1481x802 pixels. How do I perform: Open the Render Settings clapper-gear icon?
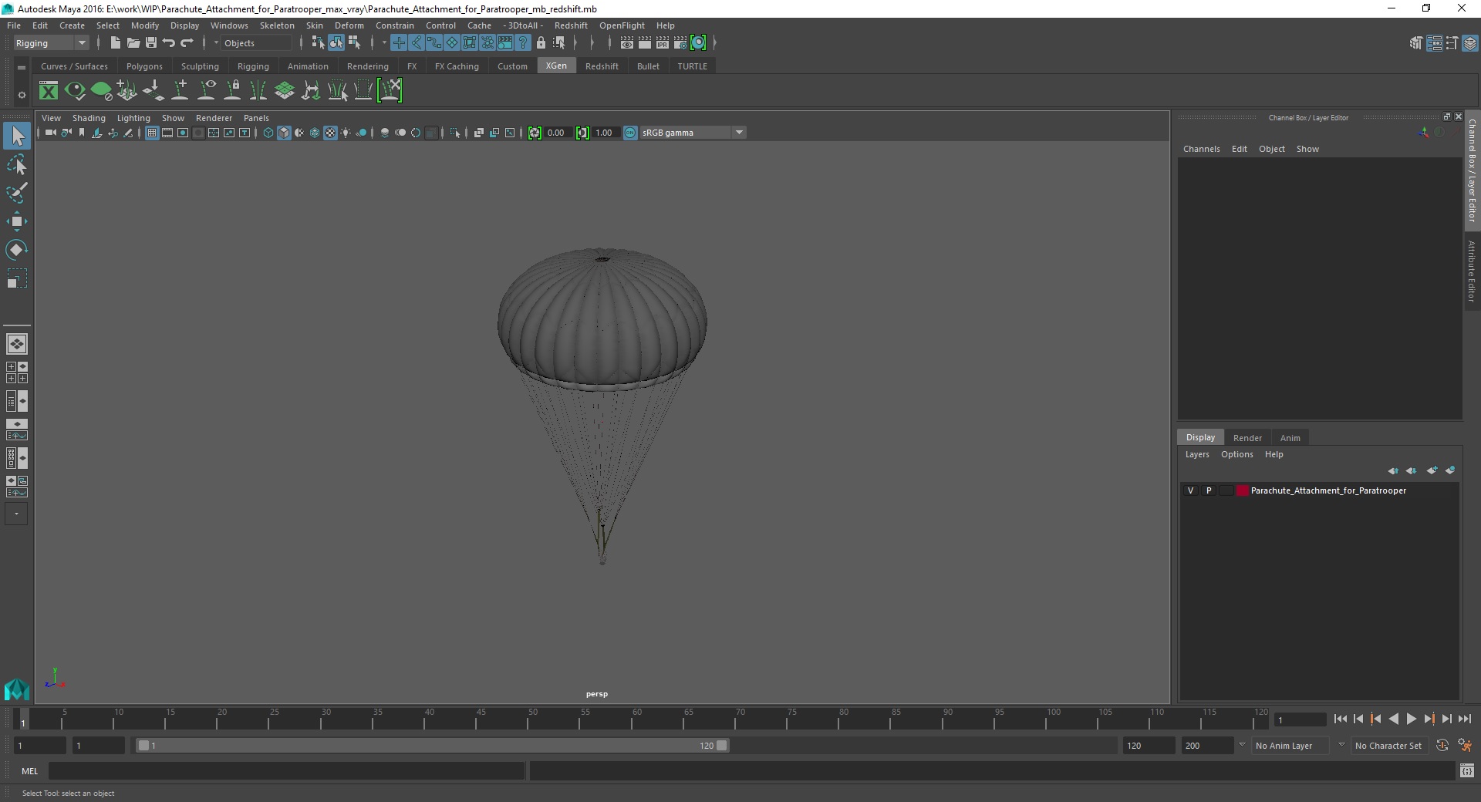pos(680,43)
